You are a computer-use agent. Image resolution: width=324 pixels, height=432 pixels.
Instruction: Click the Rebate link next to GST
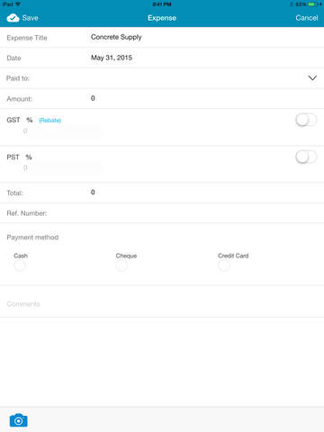(x=50, y=121)
